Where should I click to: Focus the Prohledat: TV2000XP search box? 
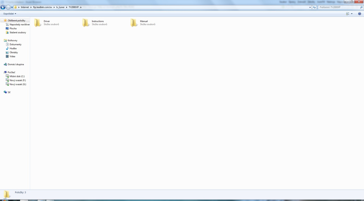339,7
